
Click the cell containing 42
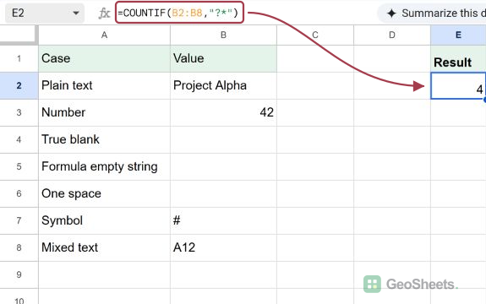tap(223, 112)
